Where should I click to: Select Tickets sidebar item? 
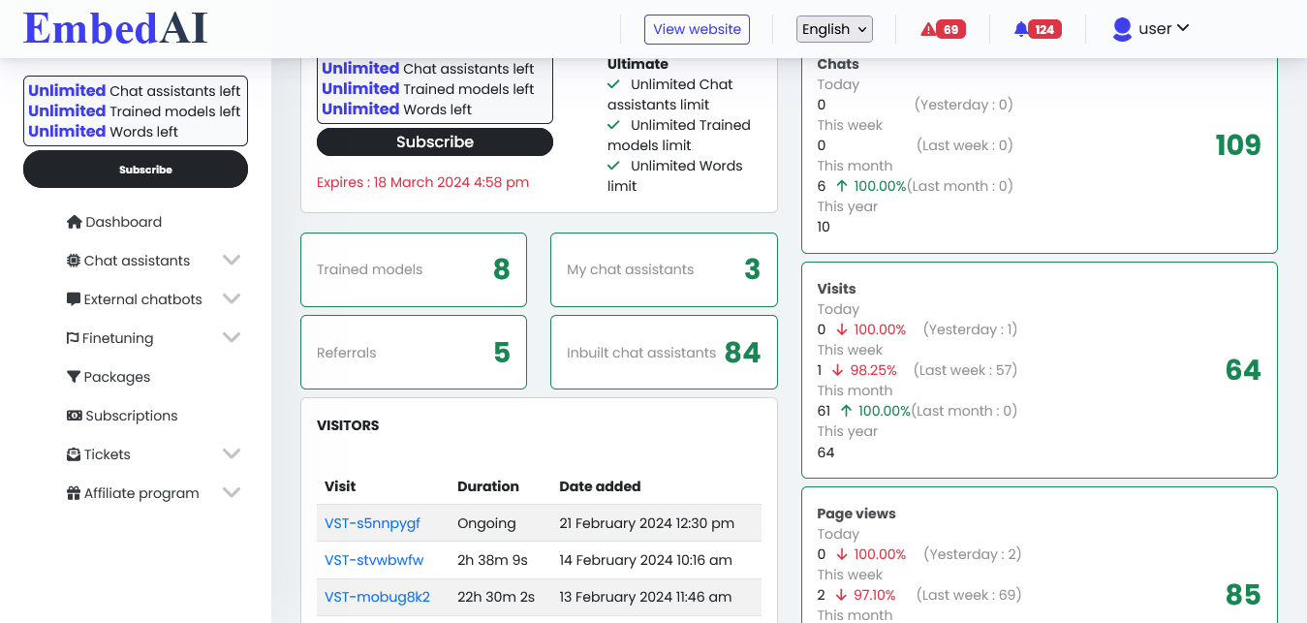point(107,454)
